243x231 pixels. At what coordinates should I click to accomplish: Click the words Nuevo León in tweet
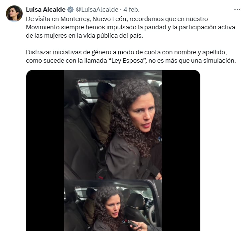(110, 19)
